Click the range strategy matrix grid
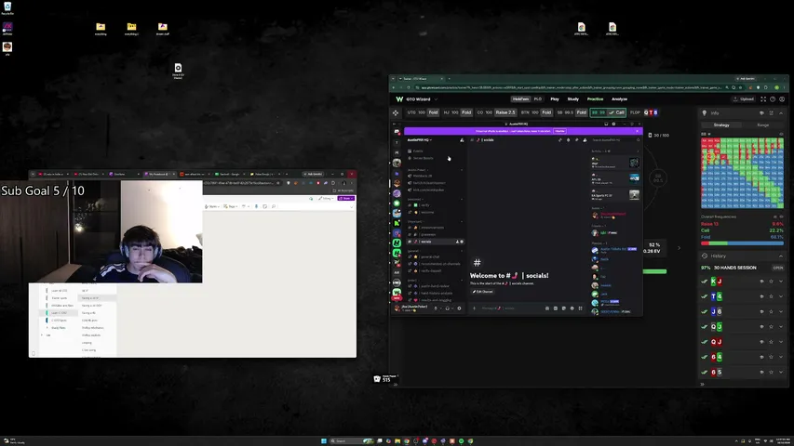The height and width of the screenshot is (446, 794). pyautogui.click(x=742, y=173)
